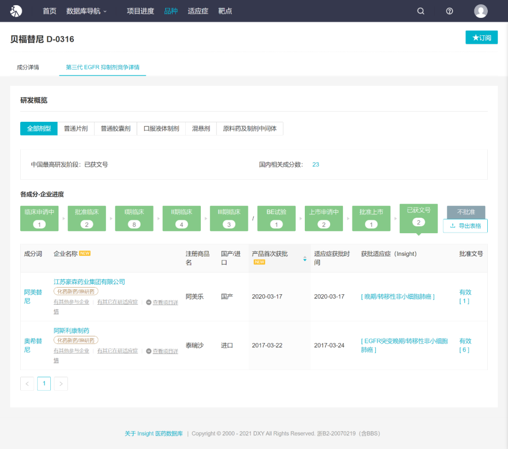The image size is (508, 449).
Task: Open the user avatar profile
Action: [481, 11]
